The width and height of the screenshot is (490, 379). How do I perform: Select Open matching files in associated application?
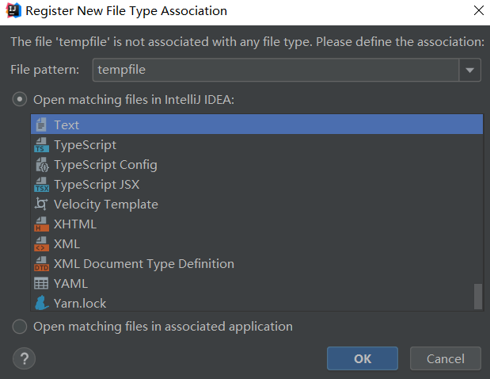(x=19, y=327)
